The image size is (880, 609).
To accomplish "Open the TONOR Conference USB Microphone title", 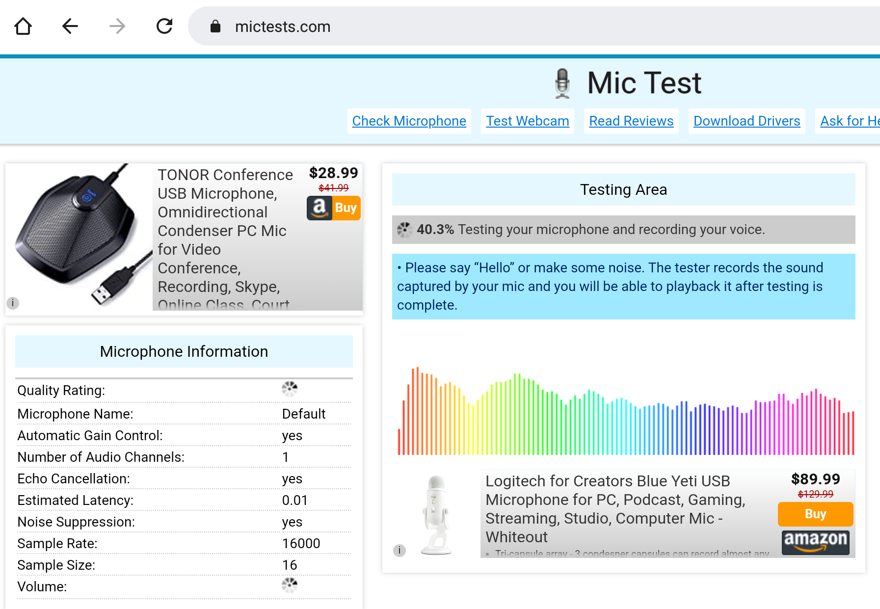I will 225,239.
